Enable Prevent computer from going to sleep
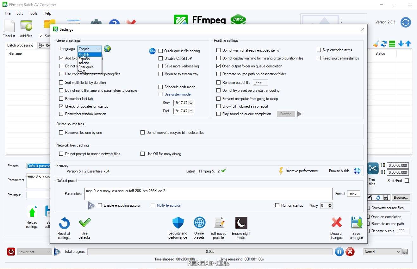The image size is (417, 269). [219, 99]
